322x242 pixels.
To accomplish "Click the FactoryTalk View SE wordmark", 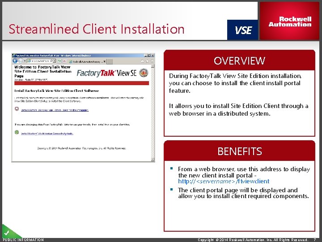I will point(106,73).
